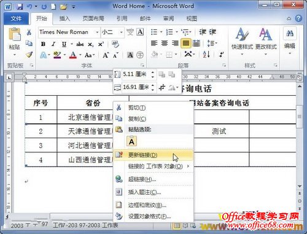Viewport: 307px width, 234px height.
Task: Click the Redo icon in title bar
Action: coord(44,7)
